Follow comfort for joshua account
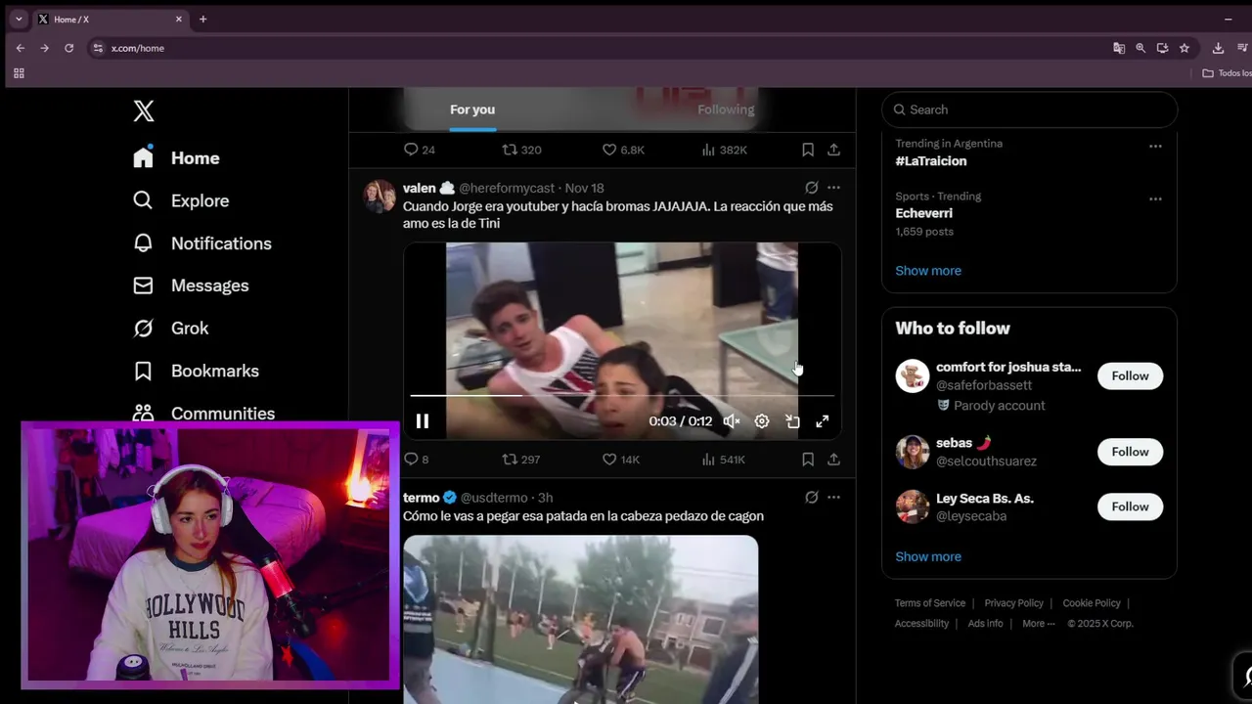1252x704 pixels. pos(1130,376)
